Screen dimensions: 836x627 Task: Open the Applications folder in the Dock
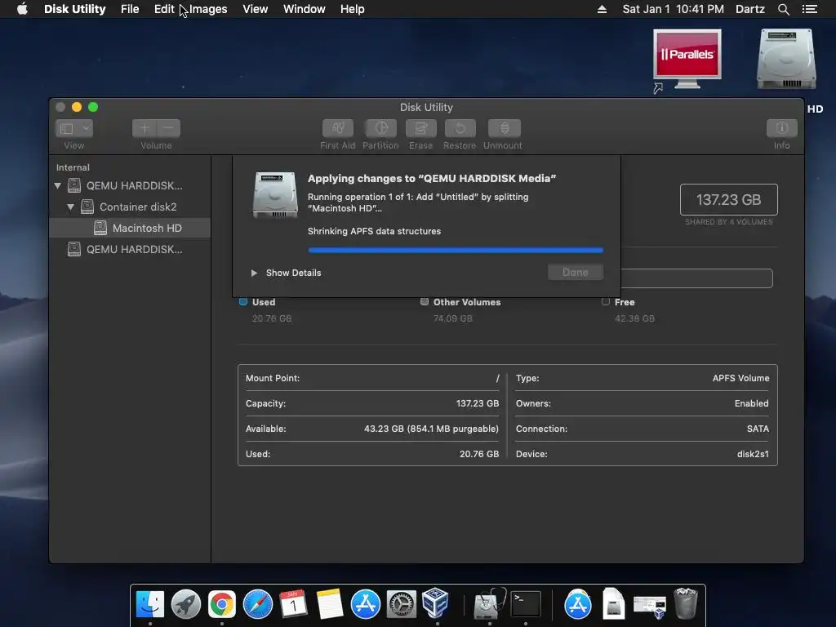click(578, 604)
